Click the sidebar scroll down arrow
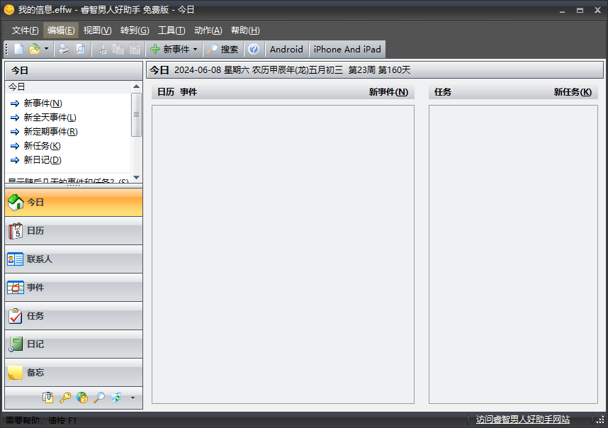The image size is (608, 428). click(x=136, y=178)
